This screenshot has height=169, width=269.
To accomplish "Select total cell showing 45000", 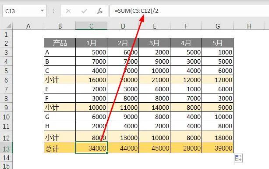I will click(x=154, y=148).
